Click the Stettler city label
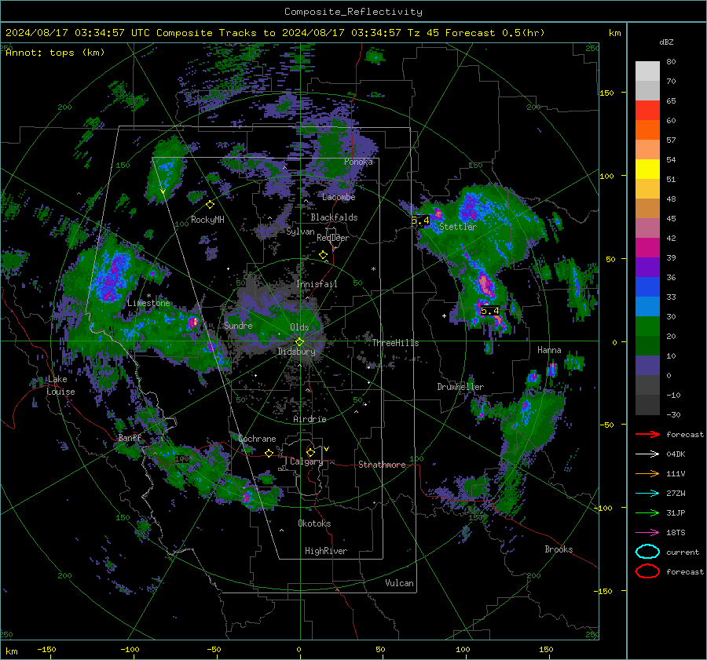This screenshot has width=707, height=660. click(458, 227)
